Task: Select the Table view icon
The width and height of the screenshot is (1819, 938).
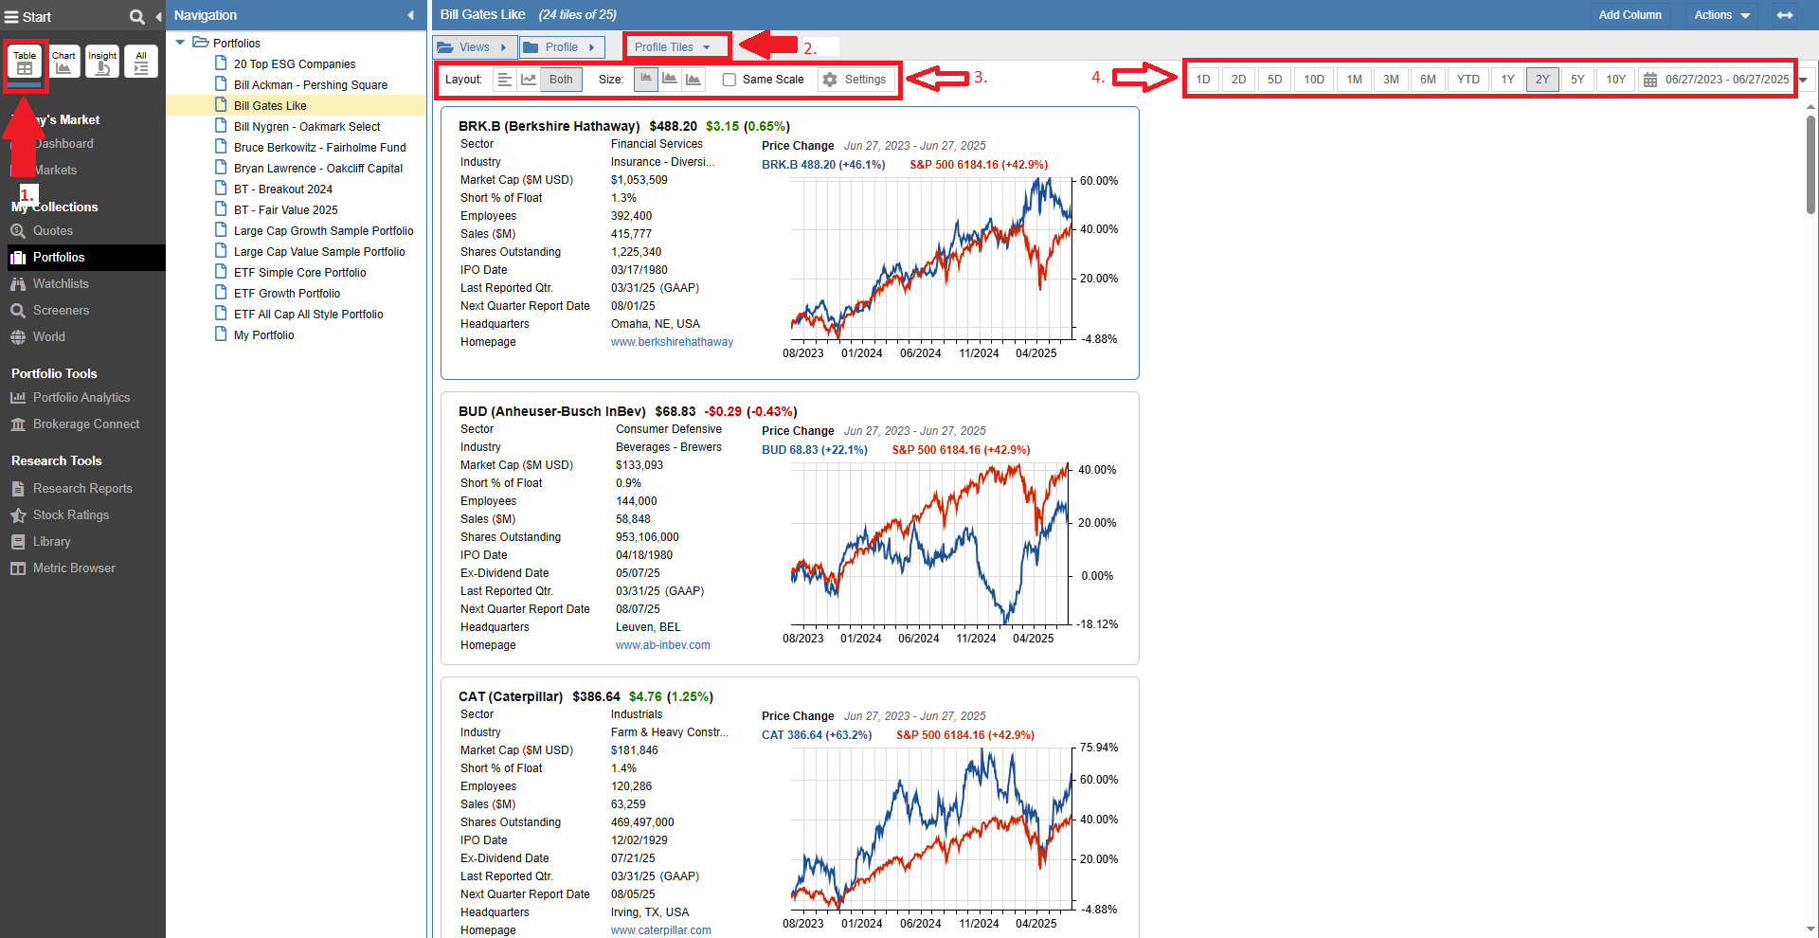Action: click(x=25, y=62)
